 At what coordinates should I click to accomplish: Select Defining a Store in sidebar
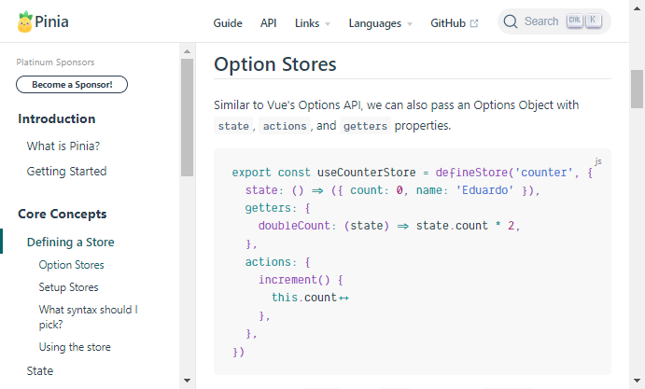(70, 242)
